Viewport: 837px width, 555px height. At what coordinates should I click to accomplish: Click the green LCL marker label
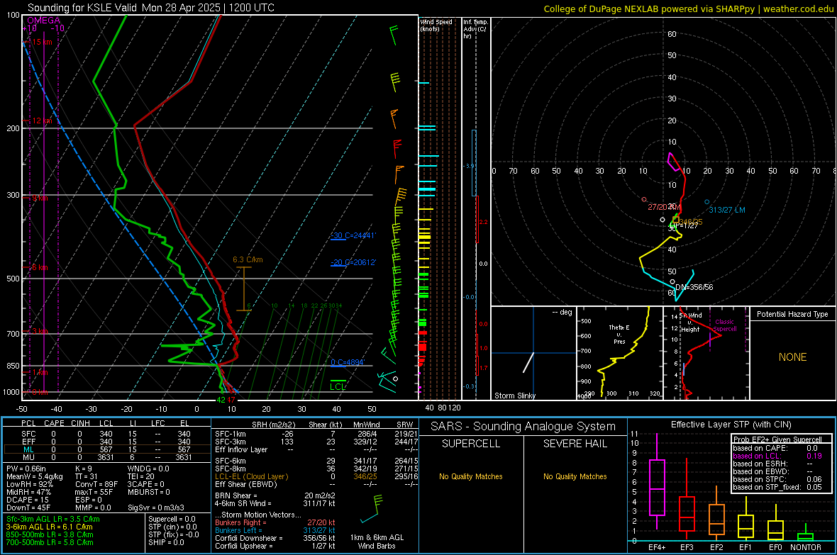tap(338, 386)
